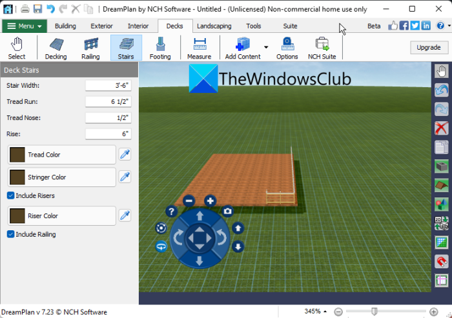Switch to the Interior tab
The height and width of the screenshot is (318, 452).
(x=138, y=26)
